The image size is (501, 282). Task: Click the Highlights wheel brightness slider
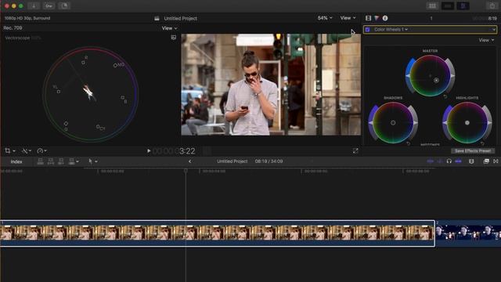pyautogui.click(x=489, y=122)
